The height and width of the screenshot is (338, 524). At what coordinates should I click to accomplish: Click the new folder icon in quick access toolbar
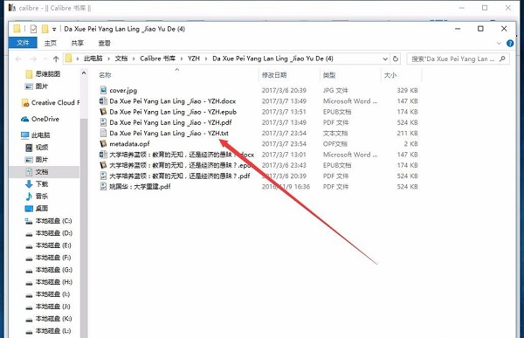coord(45,29)
